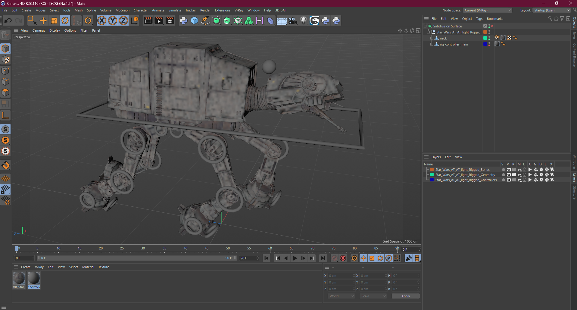Click Rigged_Bones layer orange color swatch
Image resolution: width=577 pixels, height=310 pixels.
click(x=432, y=170)
